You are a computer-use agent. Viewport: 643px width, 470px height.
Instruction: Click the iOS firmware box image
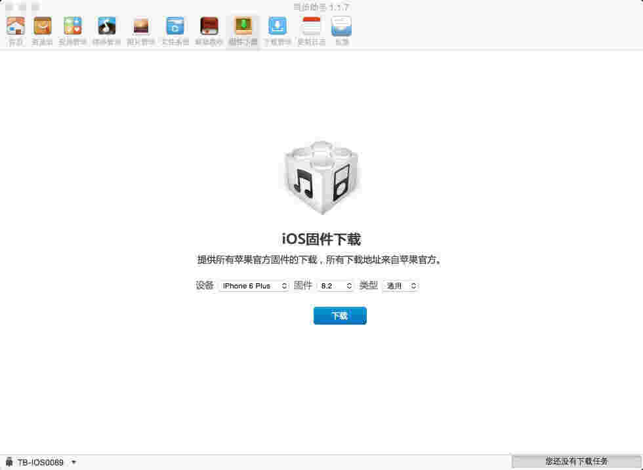tap(321, 177)
